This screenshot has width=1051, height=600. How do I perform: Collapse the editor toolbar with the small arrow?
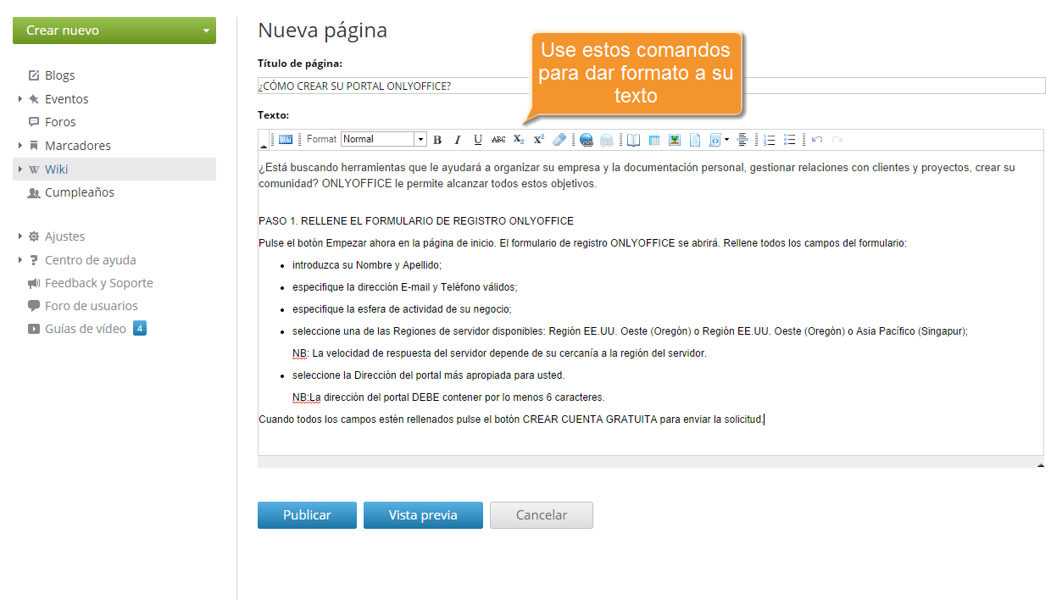pos(264,147)
